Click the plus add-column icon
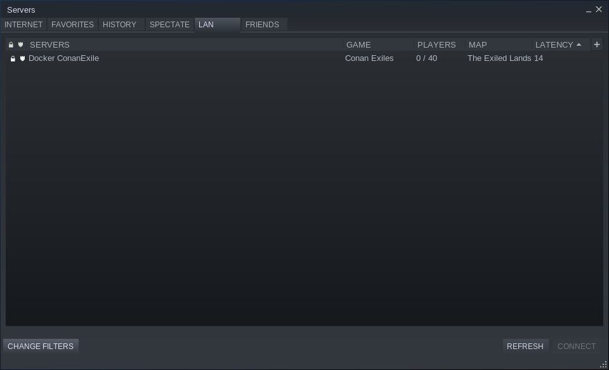The width and height of the screenshot is (609, 370). point(597,44)
